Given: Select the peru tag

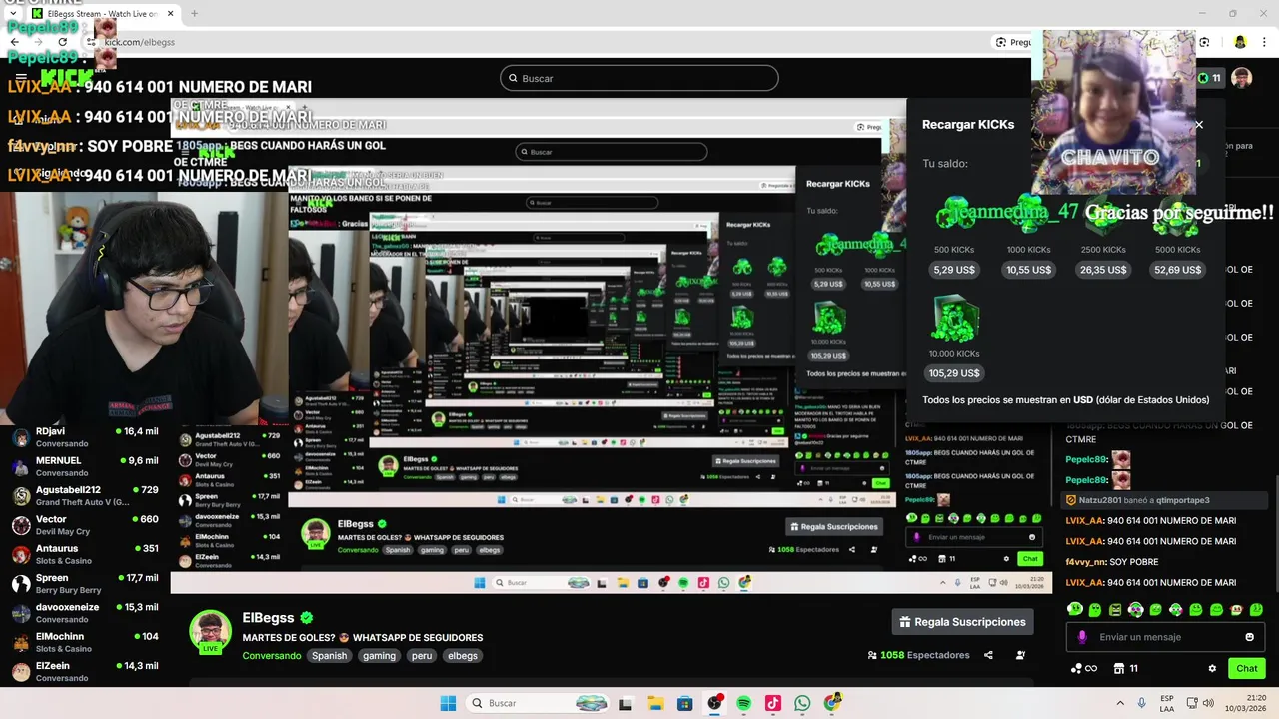Looking at the screenshot, I should click(x=422, y=656).
